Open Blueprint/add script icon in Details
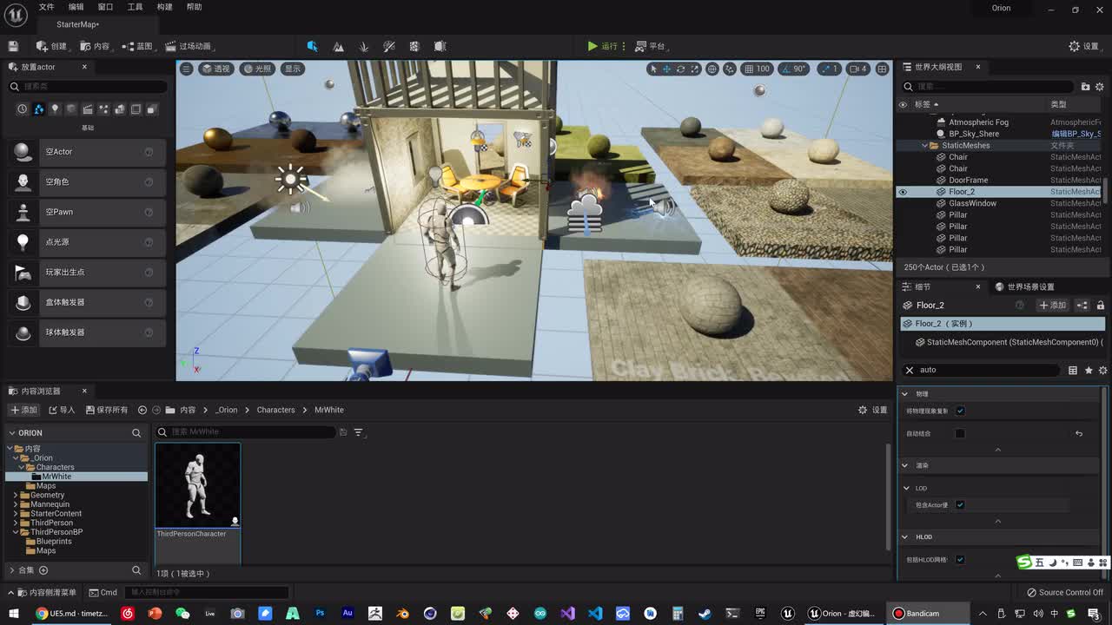This screenshot has height=625, width=1112. 1082,306
